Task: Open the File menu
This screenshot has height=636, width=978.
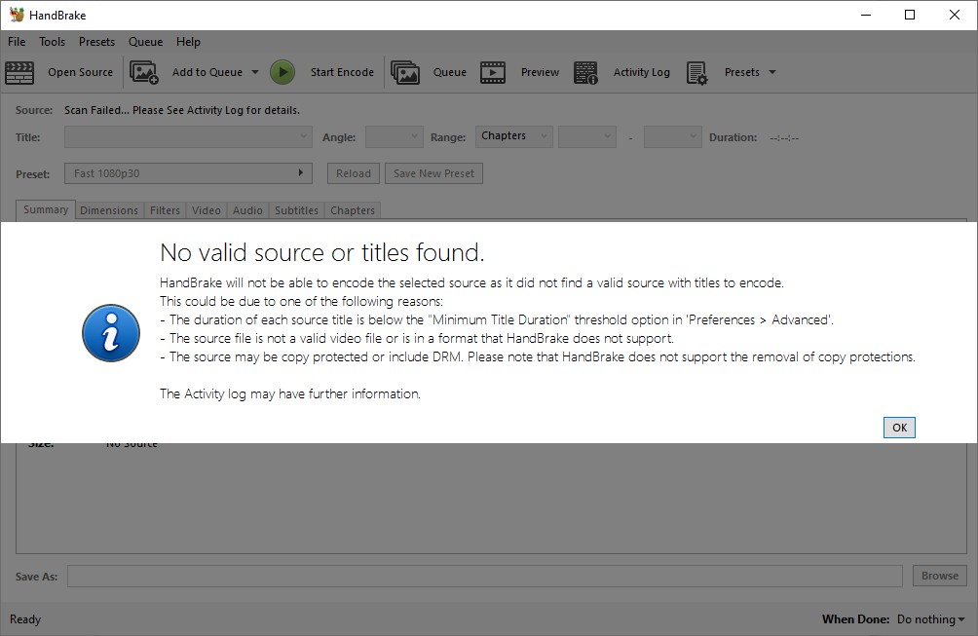Action: point(17,42)
